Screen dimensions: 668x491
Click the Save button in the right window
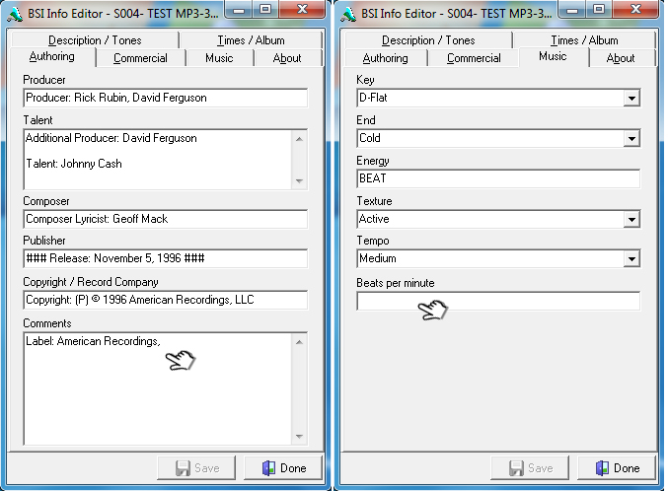pos(530,468)
